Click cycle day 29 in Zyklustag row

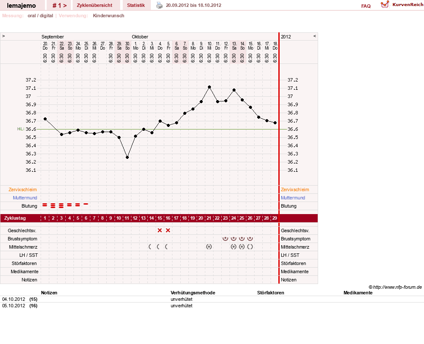click(x=275, y=218)
